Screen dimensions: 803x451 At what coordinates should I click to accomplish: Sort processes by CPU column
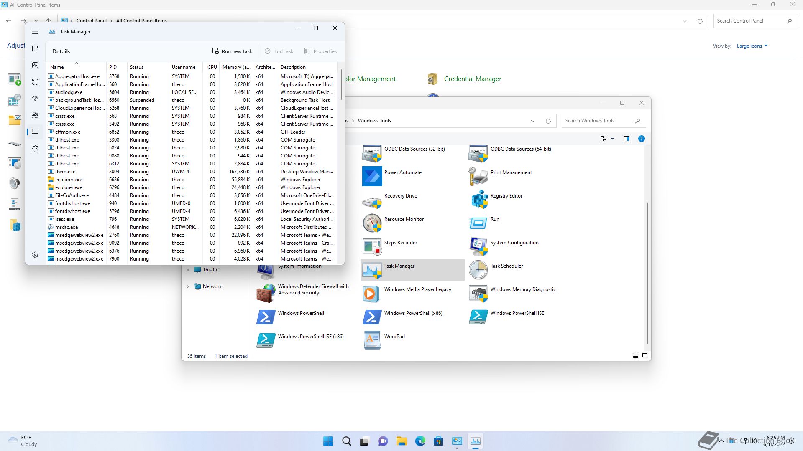[x=211, y=67]
